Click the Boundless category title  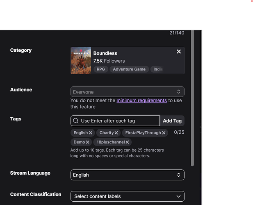(x=105, y=53)
